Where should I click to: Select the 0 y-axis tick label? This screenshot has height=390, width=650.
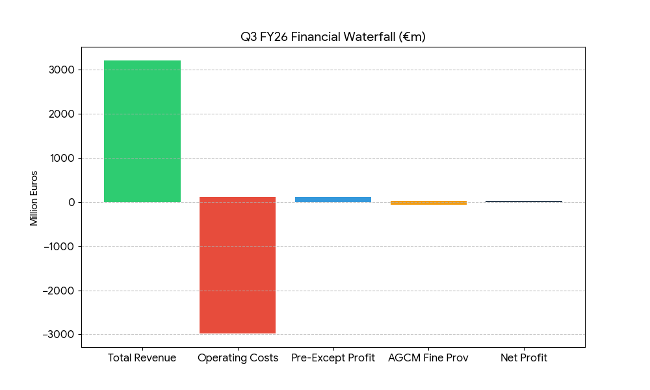pos(71,202)
